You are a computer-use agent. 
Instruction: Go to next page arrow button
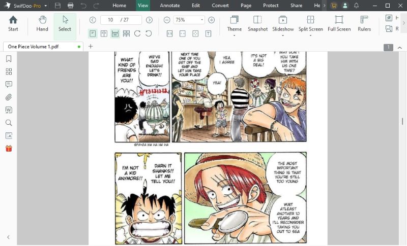(x=149, y=20)
